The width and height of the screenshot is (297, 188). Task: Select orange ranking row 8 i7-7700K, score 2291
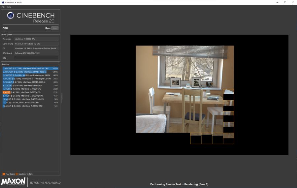(30, 92)
